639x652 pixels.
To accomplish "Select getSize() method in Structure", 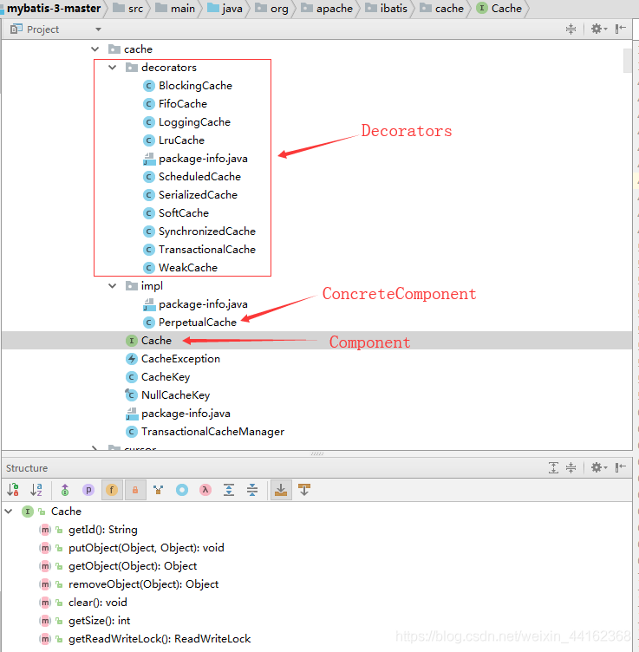I will [x=99, y=621].
